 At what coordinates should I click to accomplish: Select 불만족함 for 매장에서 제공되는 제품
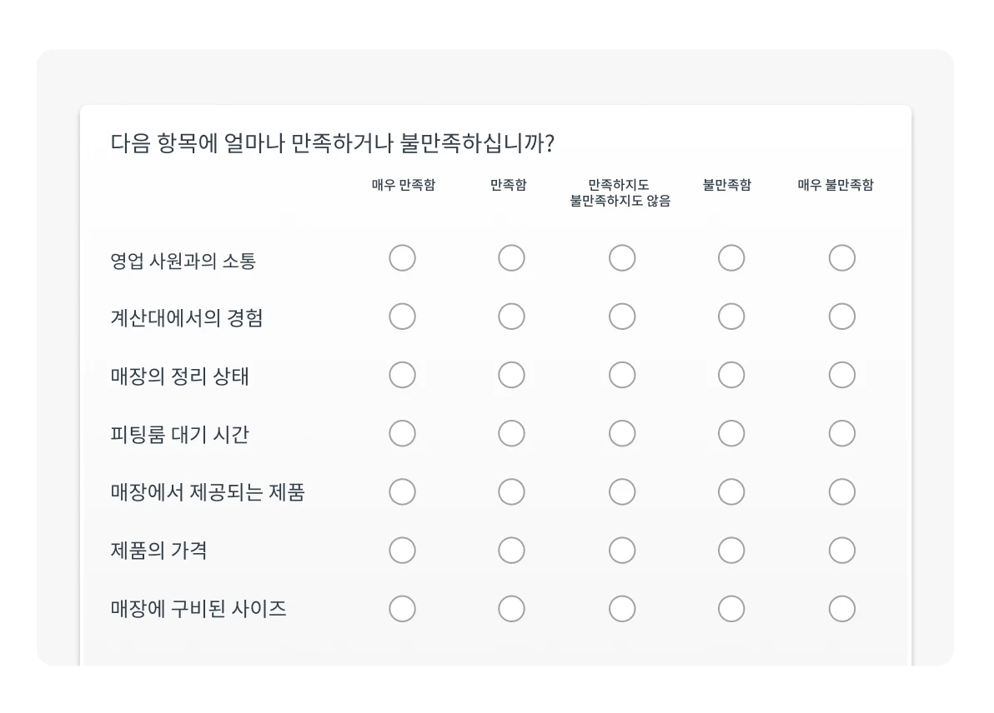tap(731, 491)
